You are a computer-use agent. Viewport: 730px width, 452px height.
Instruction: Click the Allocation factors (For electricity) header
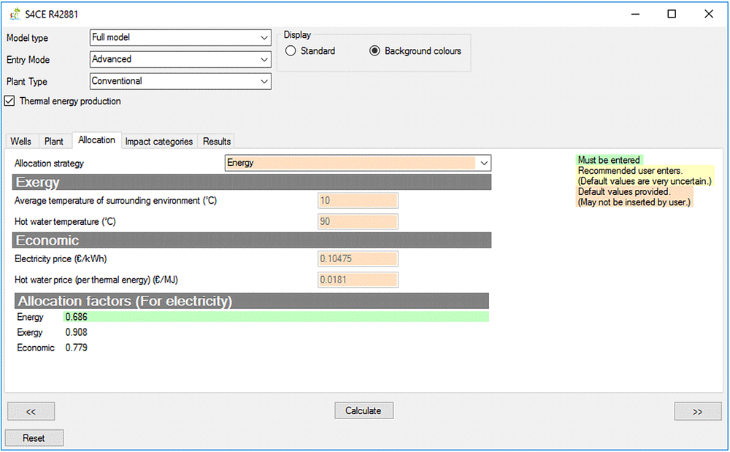pyautogui.click(x=251, y=301)
